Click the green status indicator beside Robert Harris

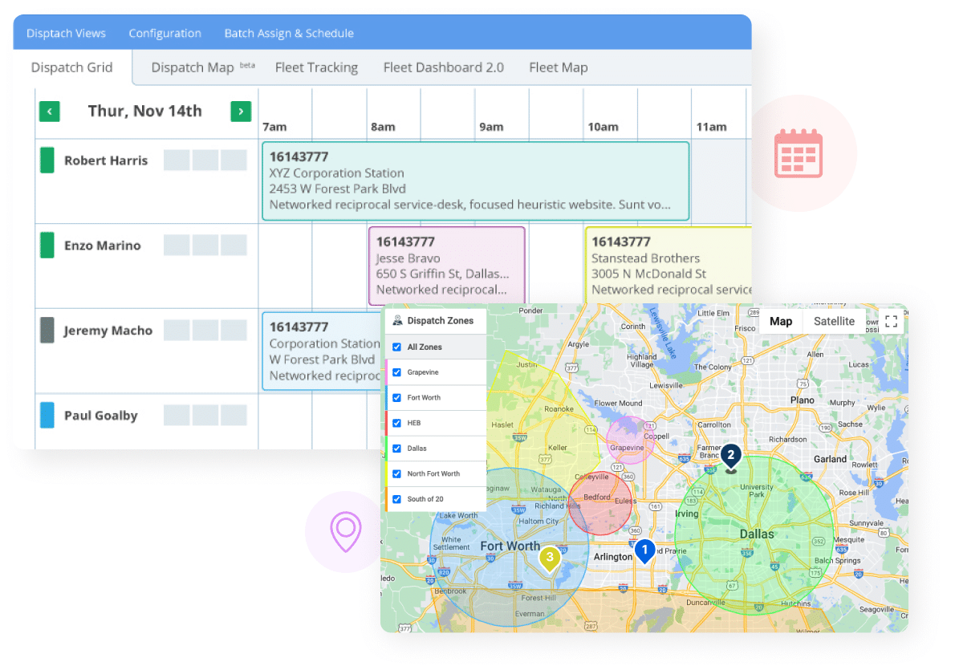click(48, 160)
